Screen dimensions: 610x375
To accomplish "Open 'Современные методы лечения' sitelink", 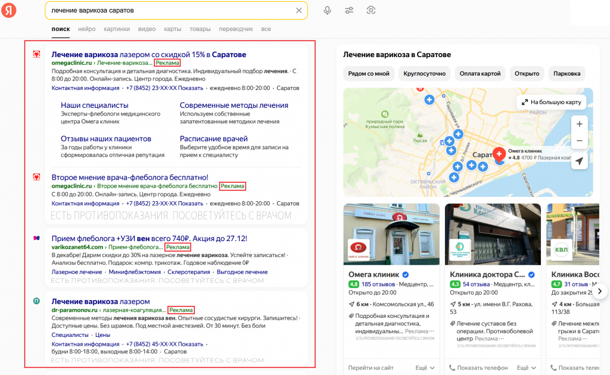I will (234, 105).
